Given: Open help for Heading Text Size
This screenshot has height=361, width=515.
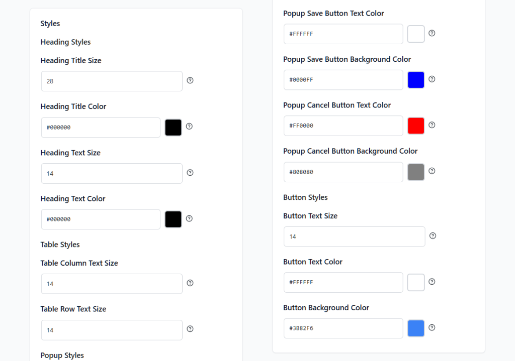Looking at the screenshot, I should click(190, 172).
